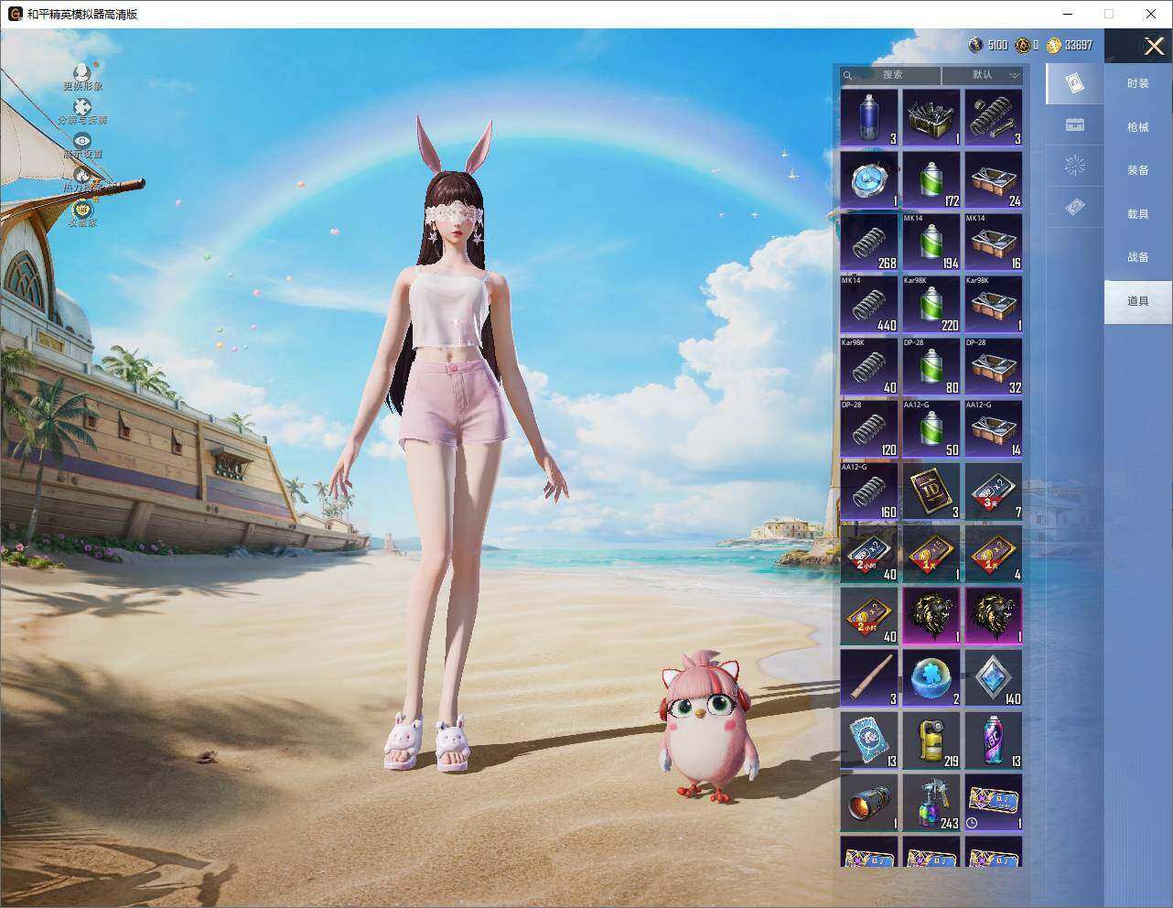
Task: Select the yellow gas canister with count 219
Action: [x=931, y=740]
